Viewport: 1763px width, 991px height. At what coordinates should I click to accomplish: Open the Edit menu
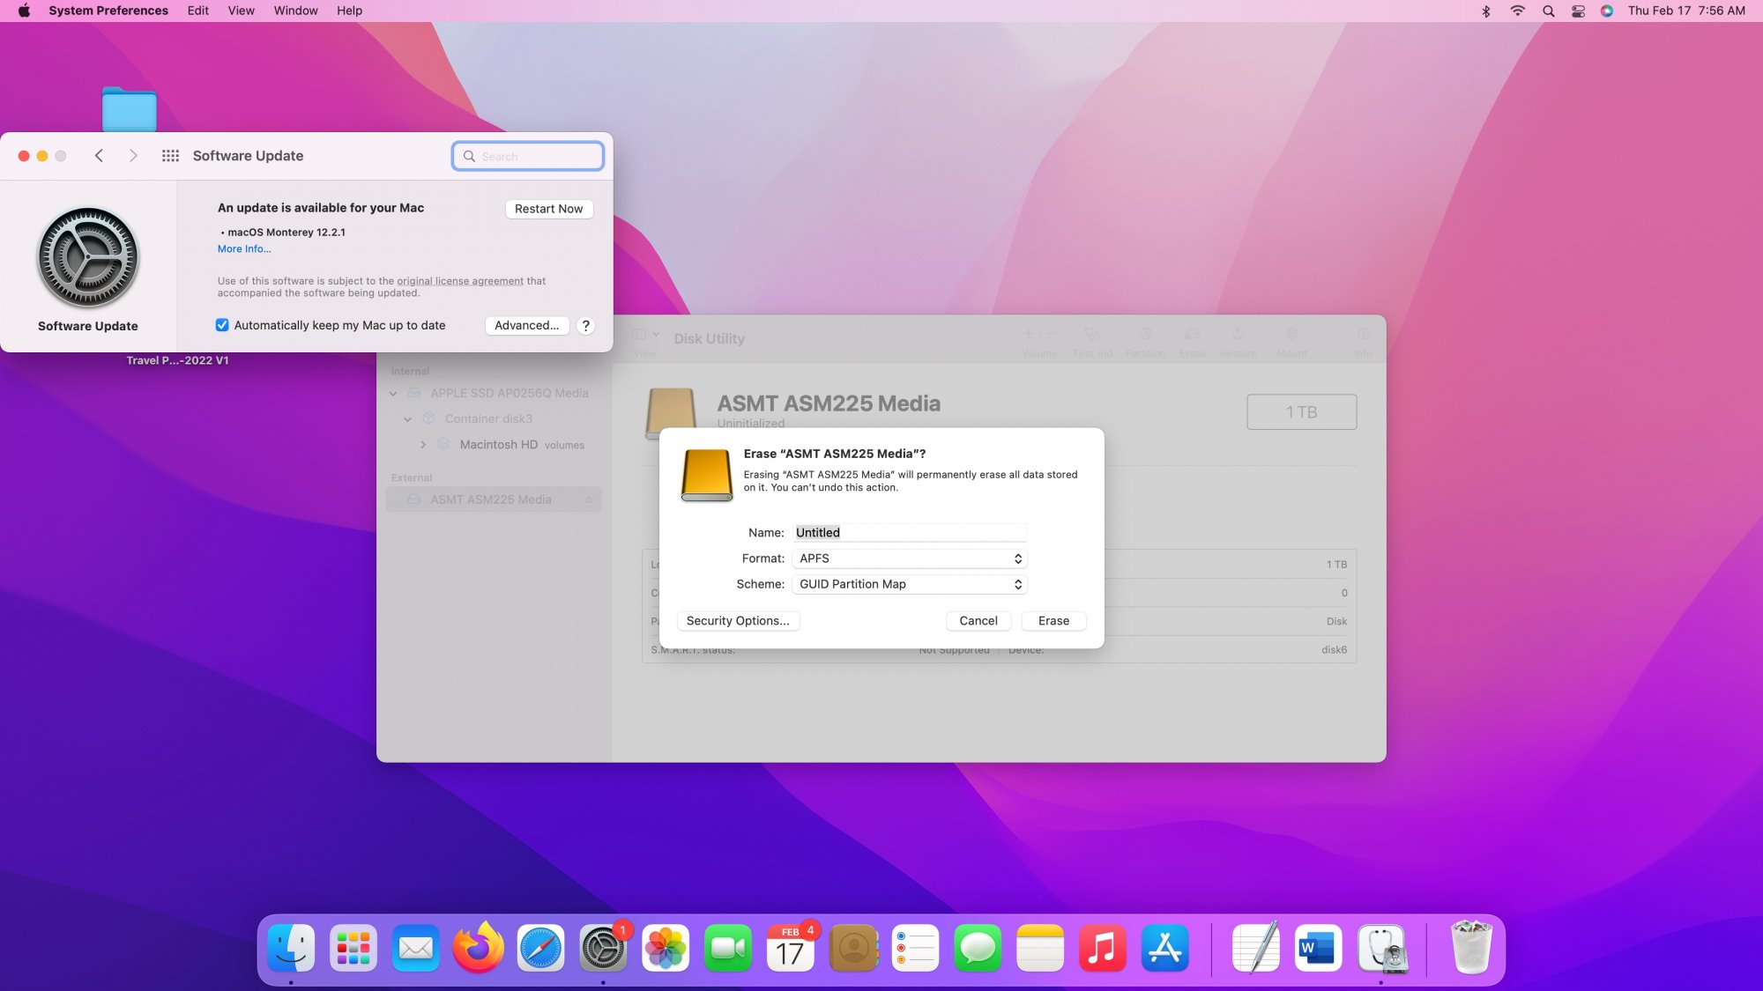[x=197, y=11]
